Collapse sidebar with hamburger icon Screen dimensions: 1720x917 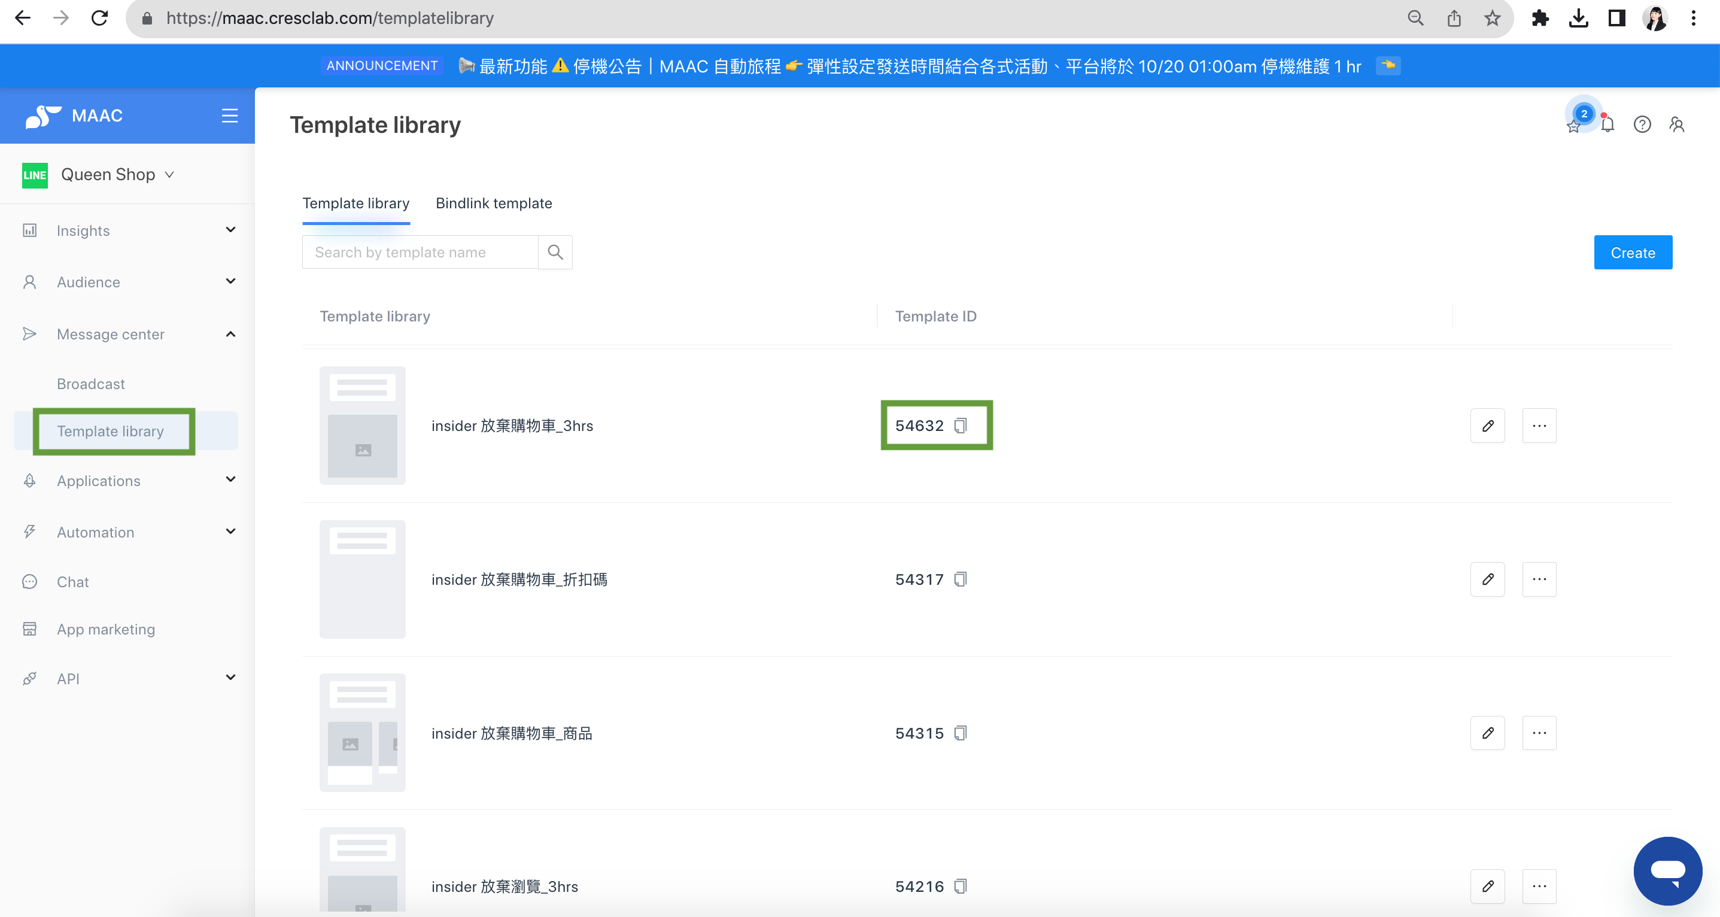pyautogui.click(x=230, y=116)
